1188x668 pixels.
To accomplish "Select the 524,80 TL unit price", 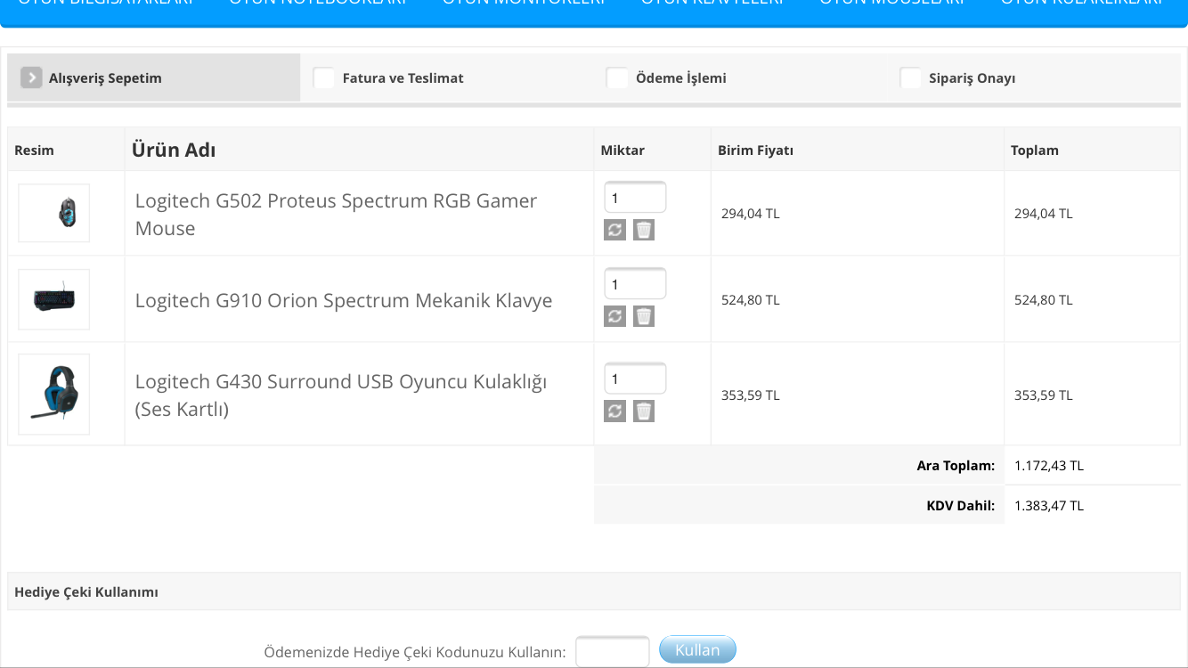I will (751, 300).
